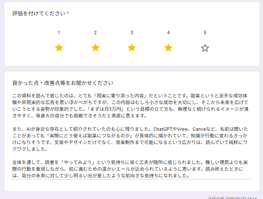Viewport: 263px width, 199px height.
Task: Click the number 5 label above stars
Action: pyautogui.click(x=205, y=32)
